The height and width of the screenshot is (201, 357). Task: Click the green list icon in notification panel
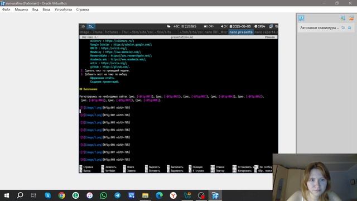pos(342,18)
